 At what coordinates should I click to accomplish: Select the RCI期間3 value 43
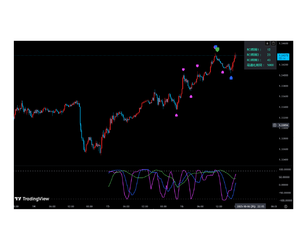pos(269,60)
